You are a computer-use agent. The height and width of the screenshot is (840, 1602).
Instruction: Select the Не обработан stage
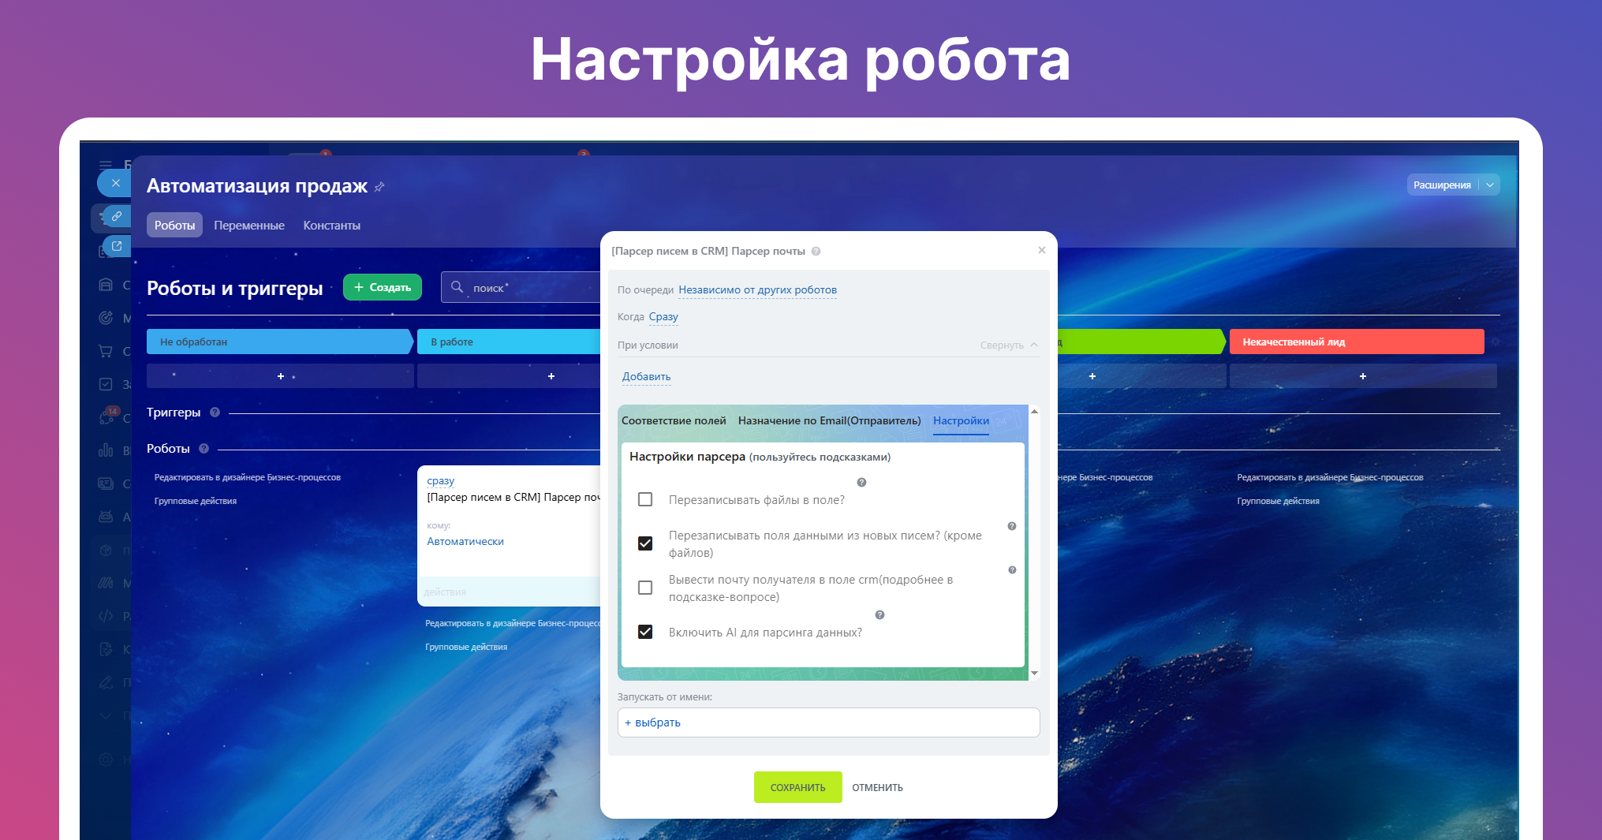[x=278, y=342]
